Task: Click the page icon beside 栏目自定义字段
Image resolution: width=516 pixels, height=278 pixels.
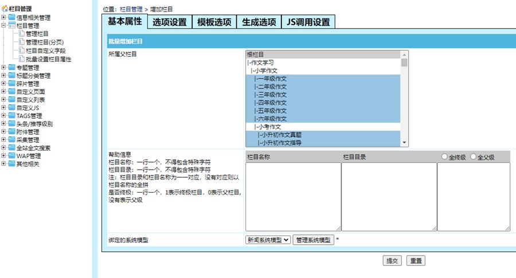Action: pyautogui.click(x=22, y=50)
